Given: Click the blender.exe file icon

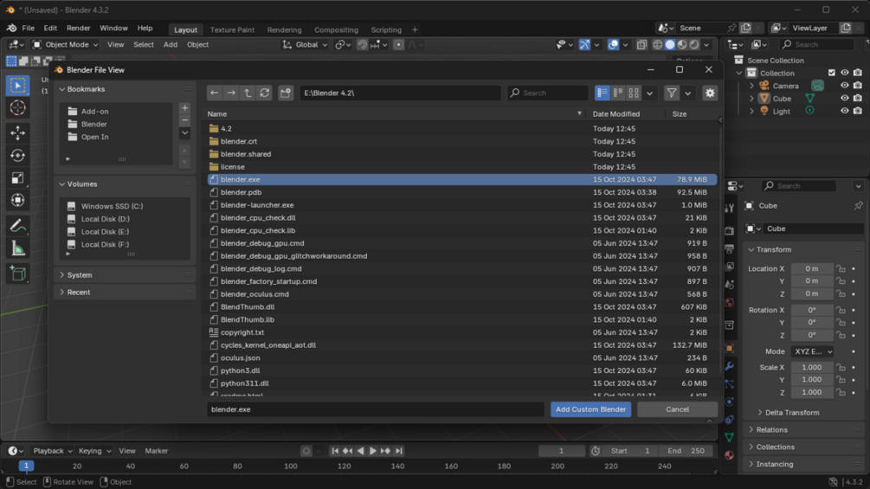Looking at the screenshot, I should click(x=214, y=180).
